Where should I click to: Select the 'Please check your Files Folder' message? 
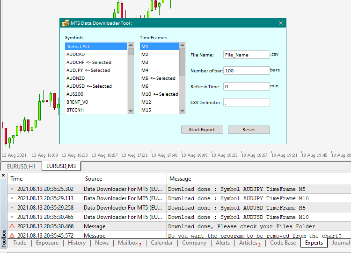tap(179, 226)
